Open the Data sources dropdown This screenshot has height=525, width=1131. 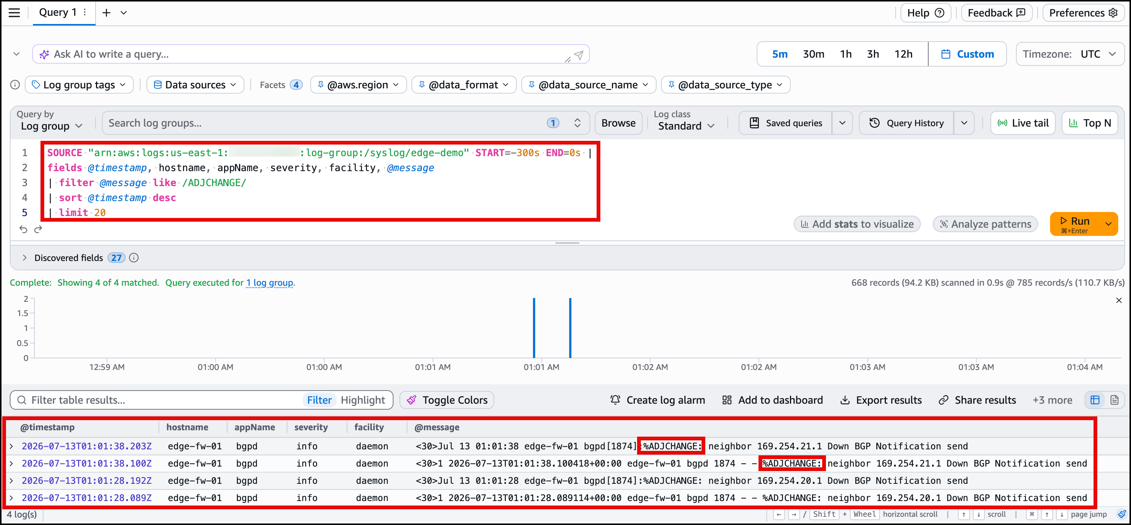(x=195, y=85)
